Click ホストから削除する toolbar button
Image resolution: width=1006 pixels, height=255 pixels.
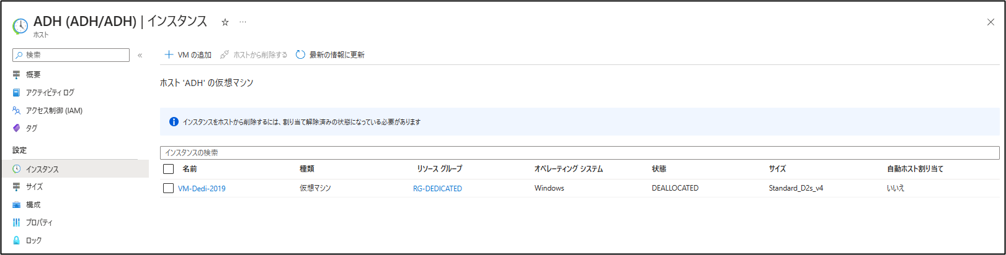pos(254,55)
